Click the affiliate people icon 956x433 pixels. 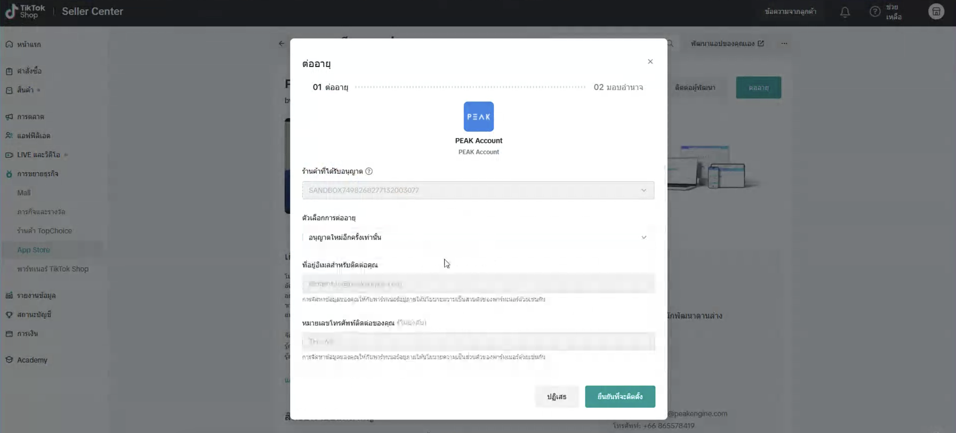click(9, 136)
